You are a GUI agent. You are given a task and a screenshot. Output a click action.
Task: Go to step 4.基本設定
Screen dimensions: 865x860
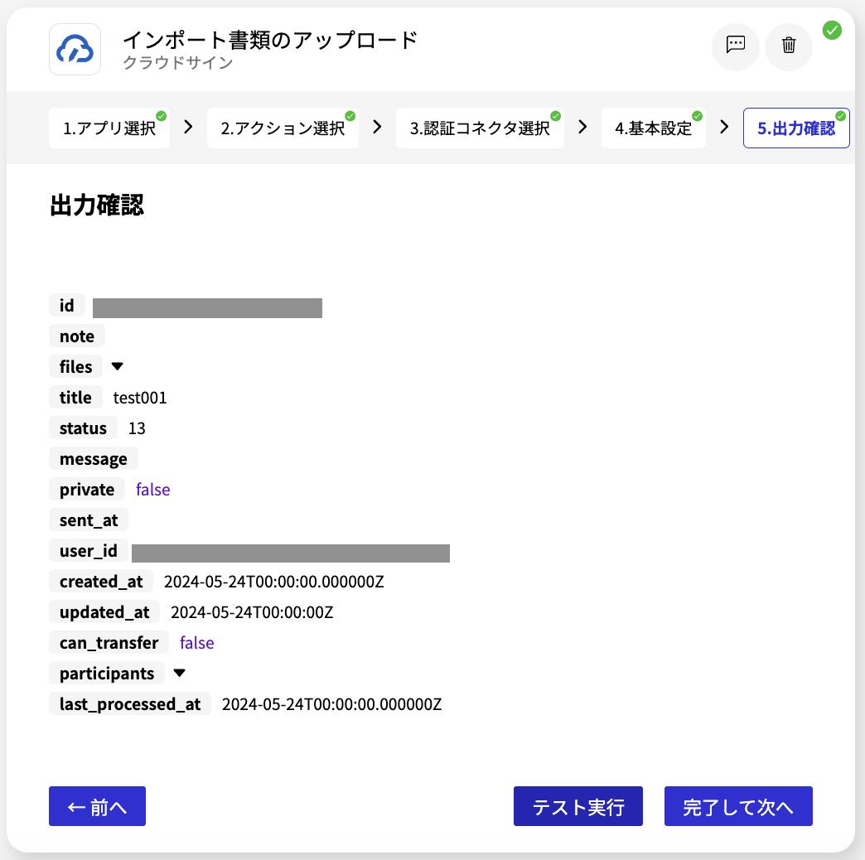pyautogui.click(x=653, y=128)
